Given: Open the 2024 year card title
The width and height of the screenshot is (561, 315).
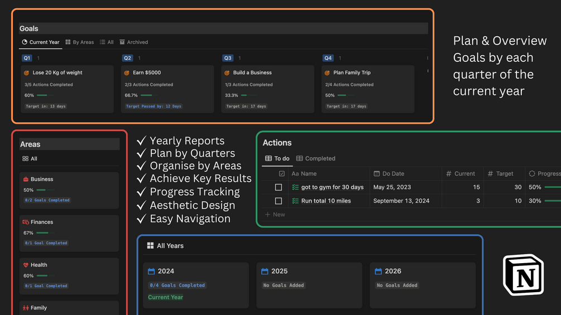Looking at the screenshot, I should pyautogui.click(x=166, y=271).
